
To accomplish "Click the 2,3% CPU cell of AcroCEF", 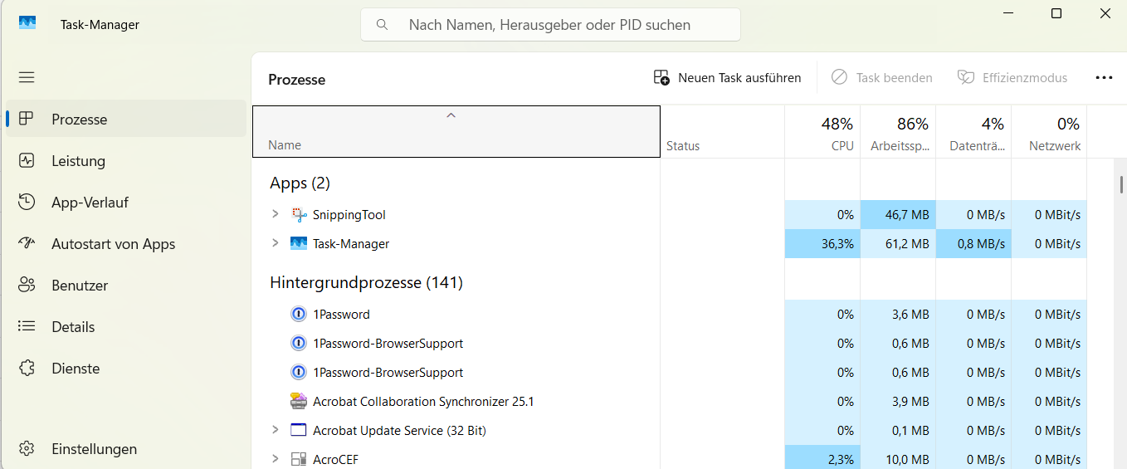I will tap(822, 457).
